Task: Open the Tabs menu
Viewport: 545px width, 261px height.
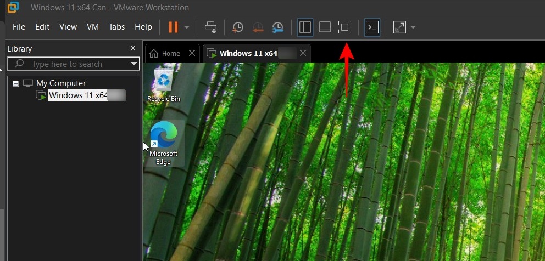Action: 117,27
